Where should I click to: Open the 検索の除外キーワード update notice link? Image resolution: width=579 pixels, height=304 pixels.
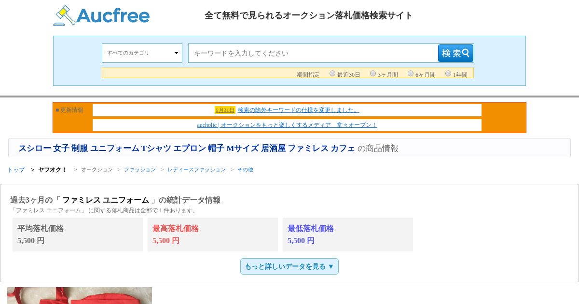(x=298, y=110)
